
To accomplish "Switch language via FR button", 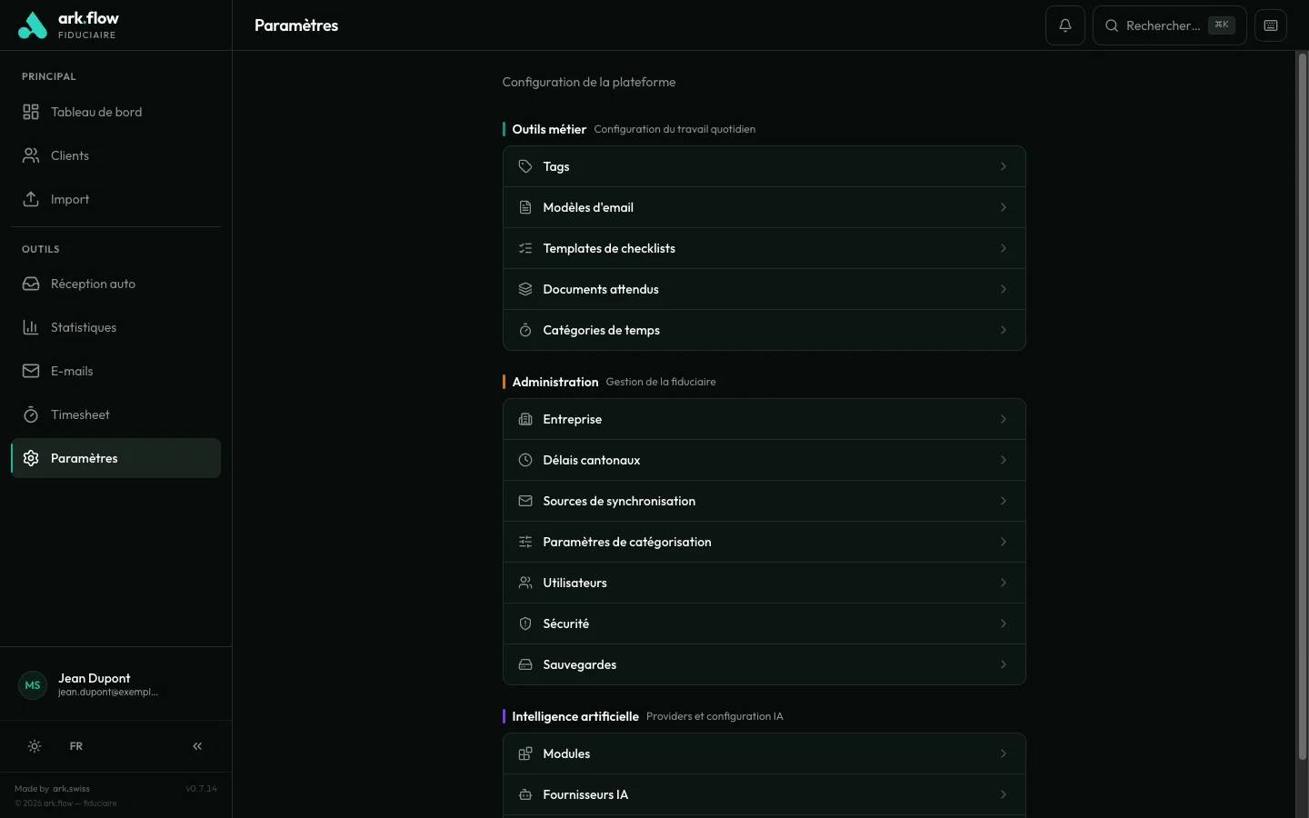I will pyautogui.click(x=76, y=746).
